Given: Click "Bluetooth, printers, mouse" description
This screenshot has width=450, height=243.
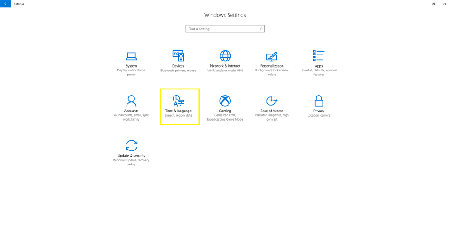Looking at the screenshot, I should (178, 71).
